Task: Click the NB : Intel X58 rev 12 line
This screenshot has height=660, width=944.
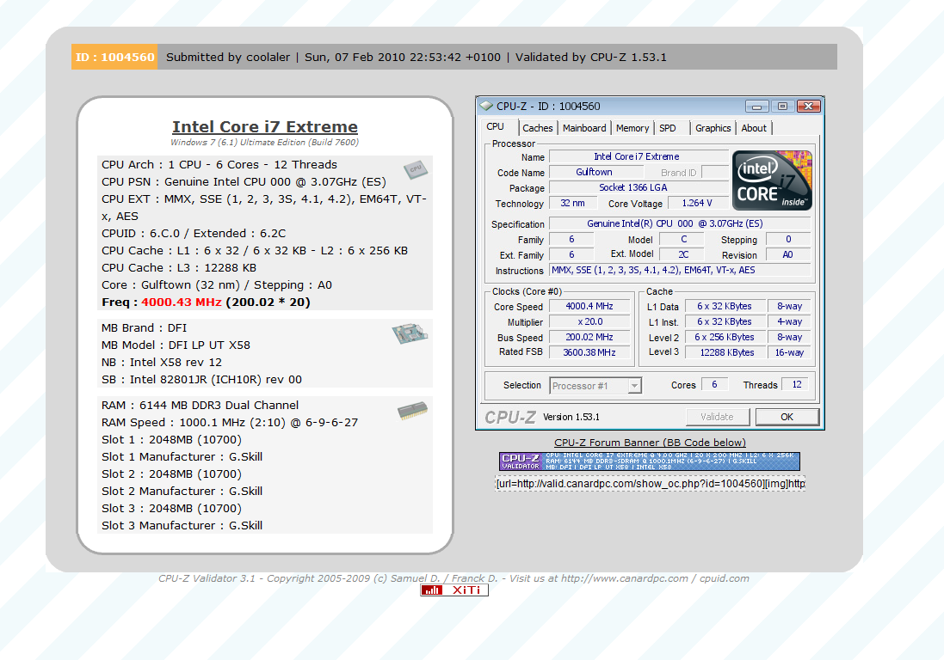Action: click(161, 363)
